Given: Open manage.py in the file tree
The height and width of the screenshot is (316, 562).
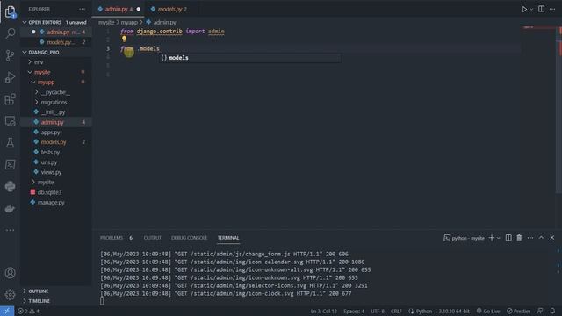Looking at the screenshot, I should coord(56,203).
